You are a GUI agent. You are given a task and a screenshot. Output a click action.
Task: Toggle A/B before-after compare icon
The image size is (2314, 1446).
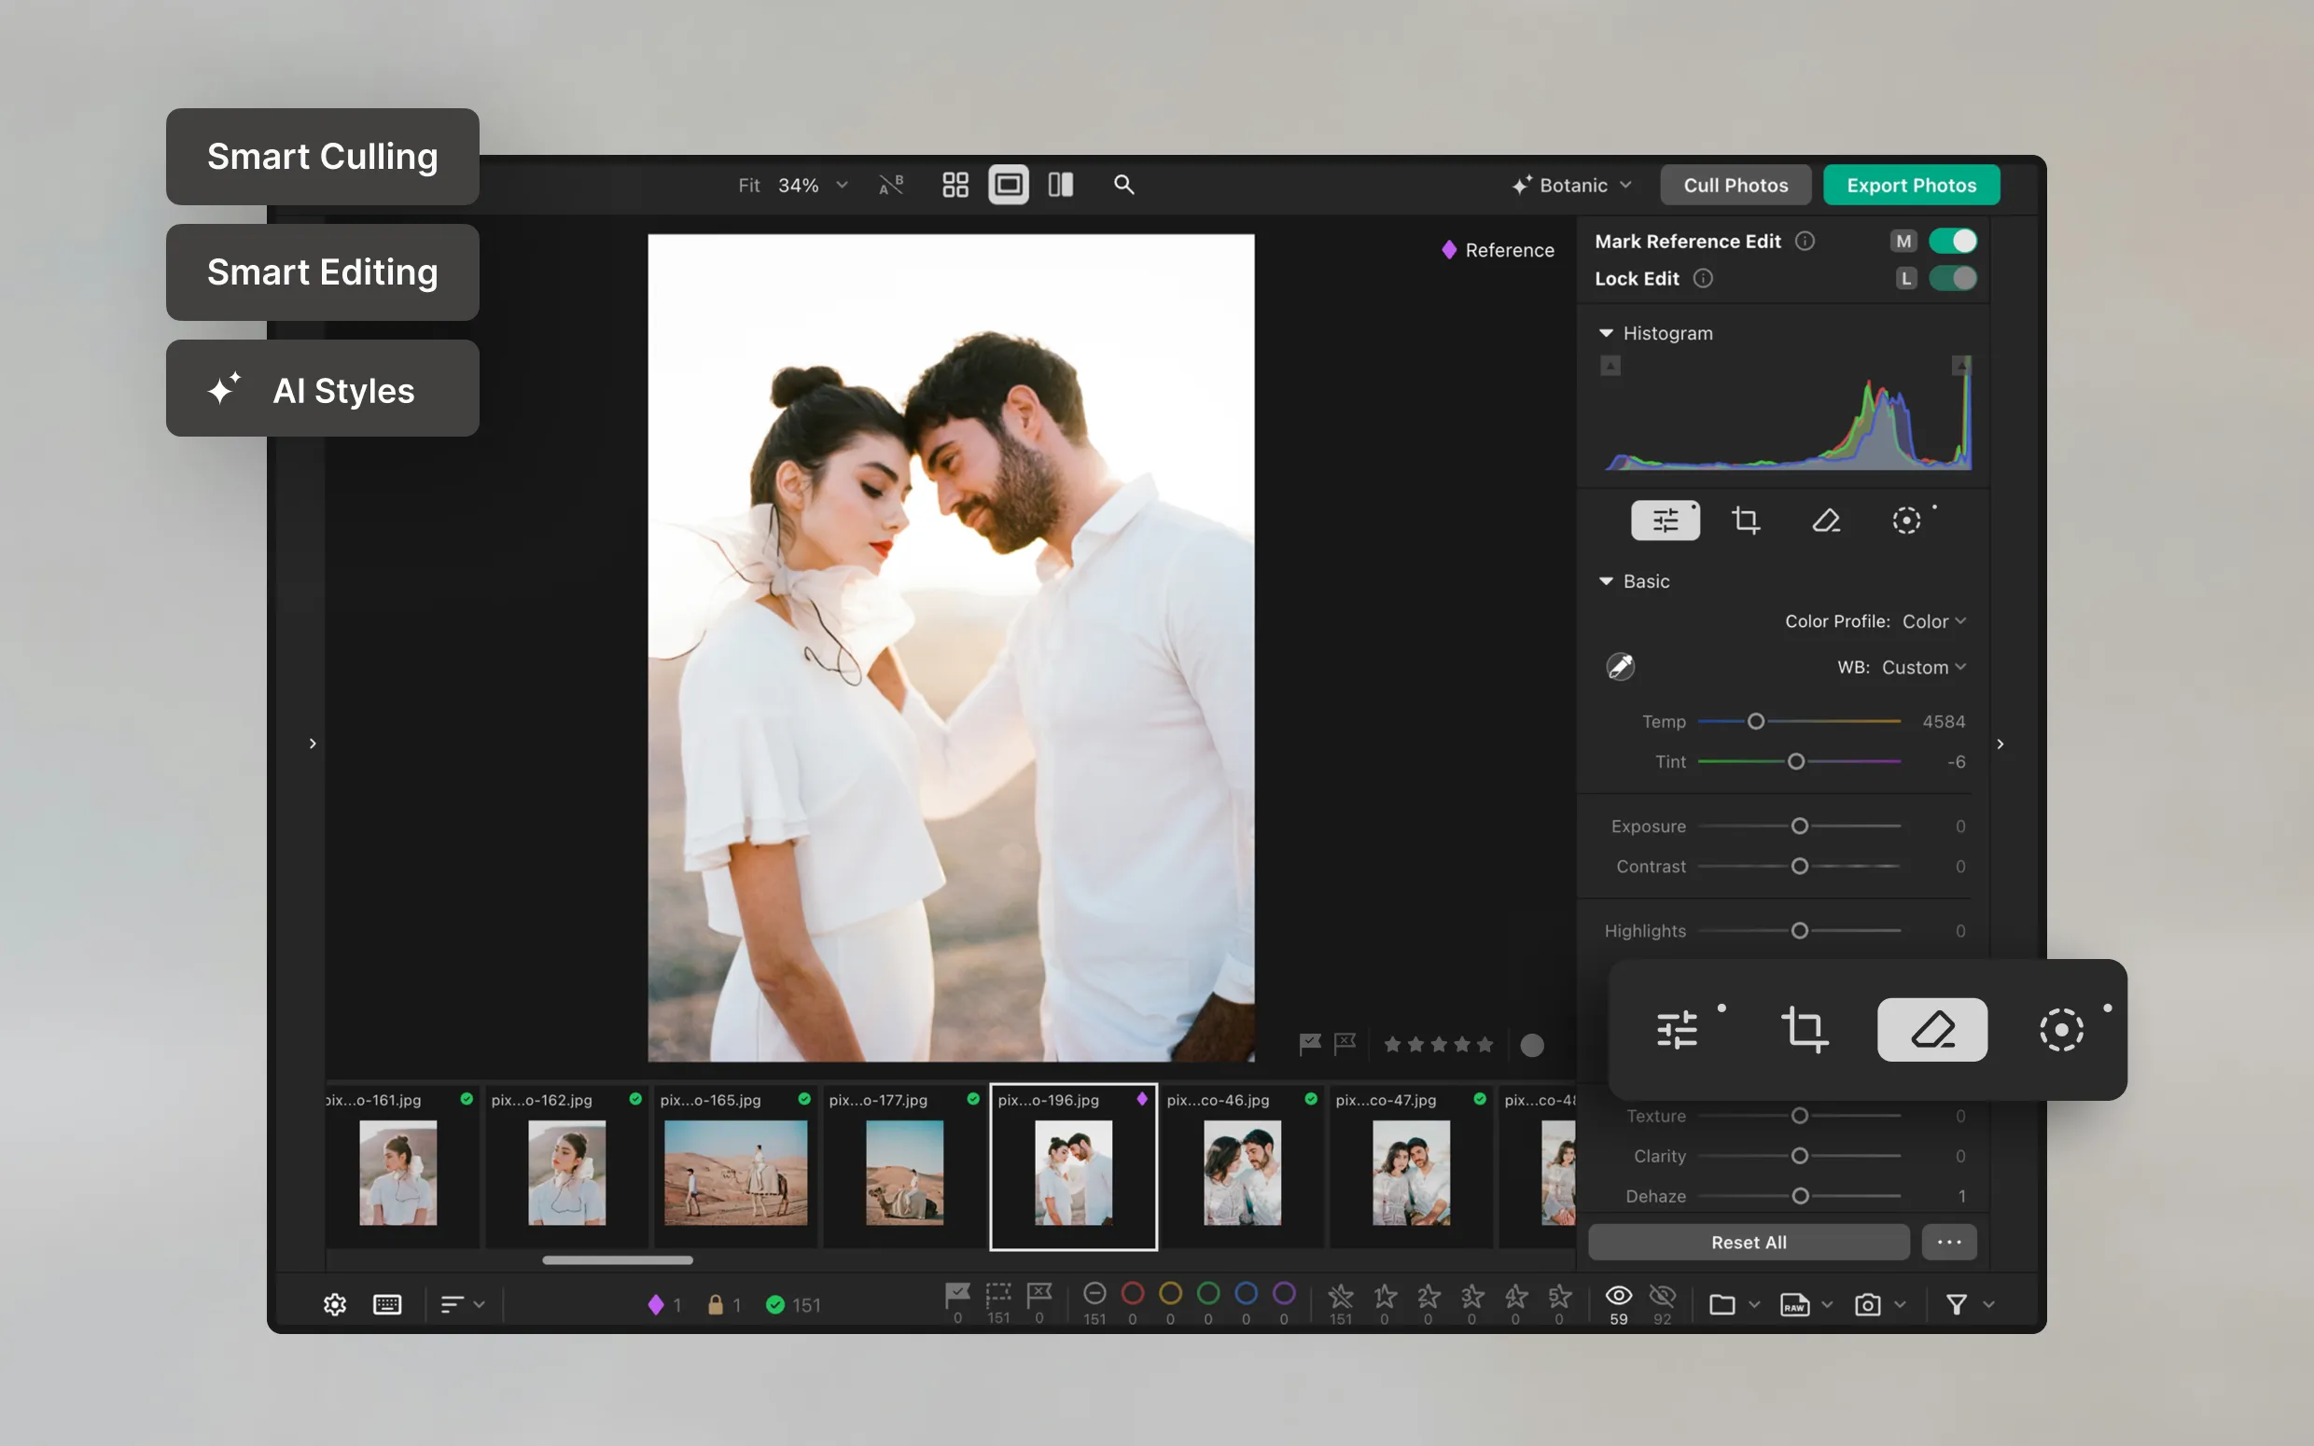(891, 185)
